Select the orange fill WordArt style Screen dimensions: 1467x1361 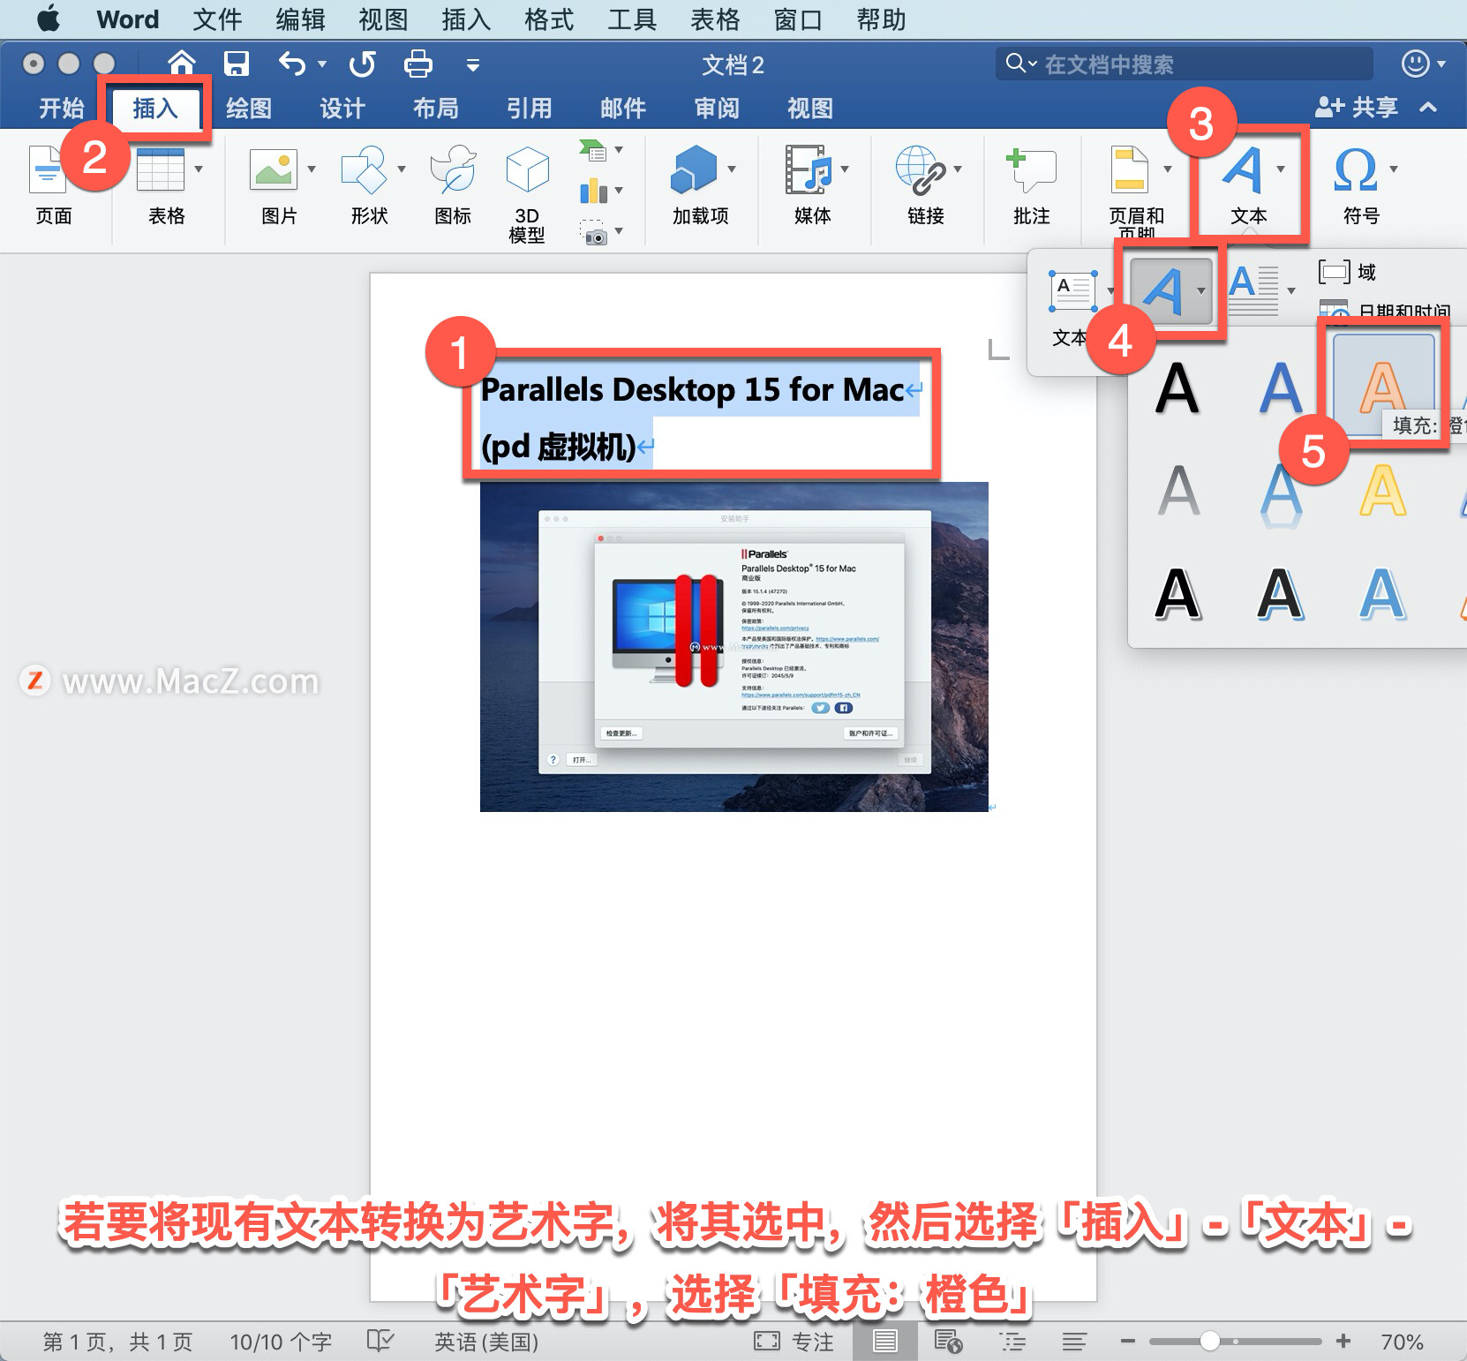click(1382, 386)
